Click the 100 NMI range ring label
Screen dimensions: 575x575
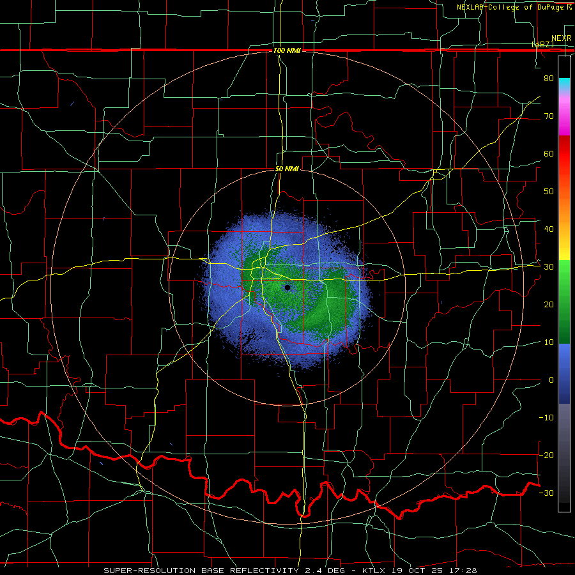click(287, 50)
